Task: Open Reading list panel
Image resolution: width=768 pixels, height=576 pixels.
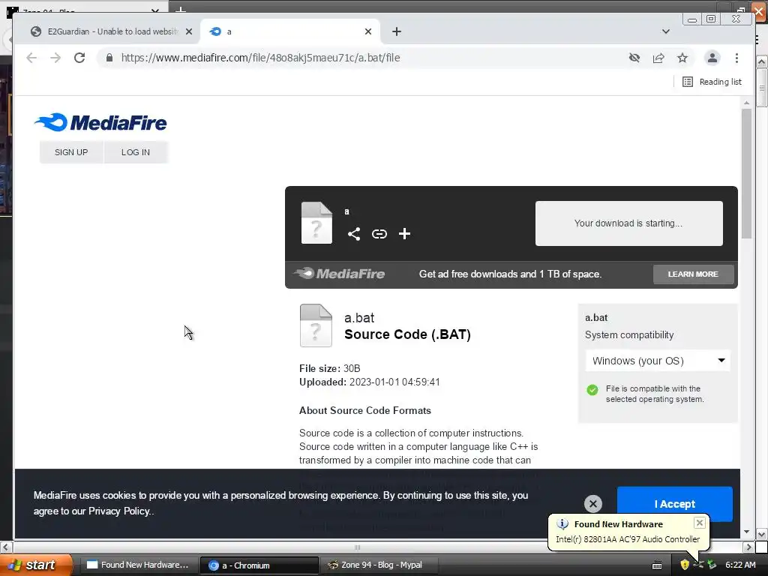Action: pos(712,82)
